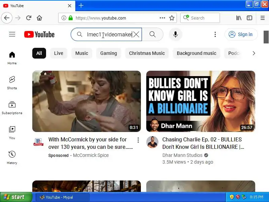Clear the YouTube search box text
Viewport: 269px width, 202px height.
coord(136,34)
